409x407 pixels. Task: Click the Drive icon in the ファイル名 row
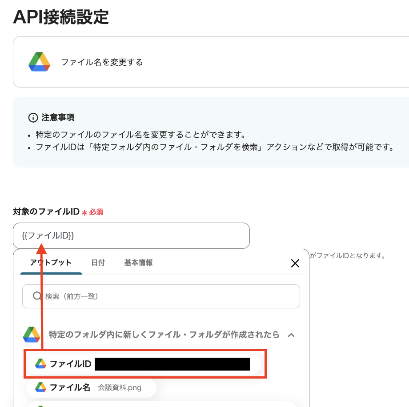40,387
